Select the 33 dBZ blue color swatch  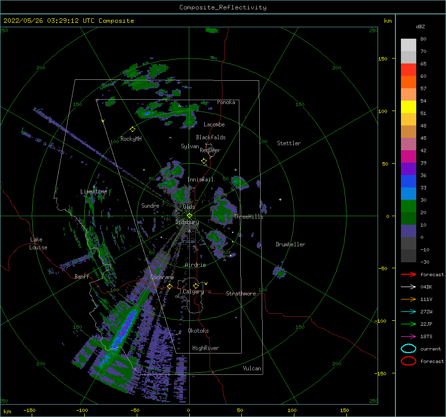click(408, 181)
